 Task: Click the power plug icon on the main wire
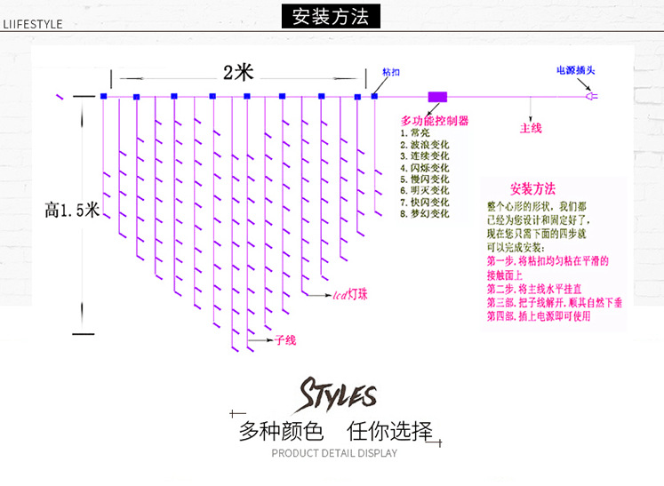tap(592, 97)
